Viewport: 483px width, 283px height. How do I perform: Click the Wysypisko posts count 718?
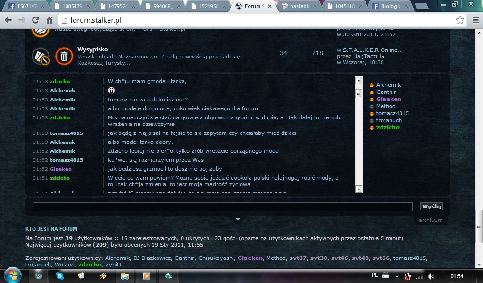tap(317, 53)
